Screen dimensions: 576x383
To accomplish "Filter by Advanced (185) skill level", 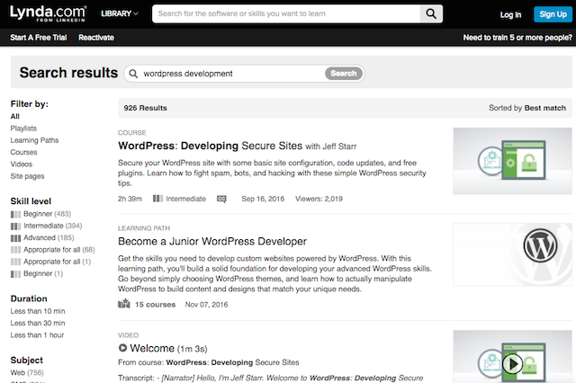I will coord(42,237).
